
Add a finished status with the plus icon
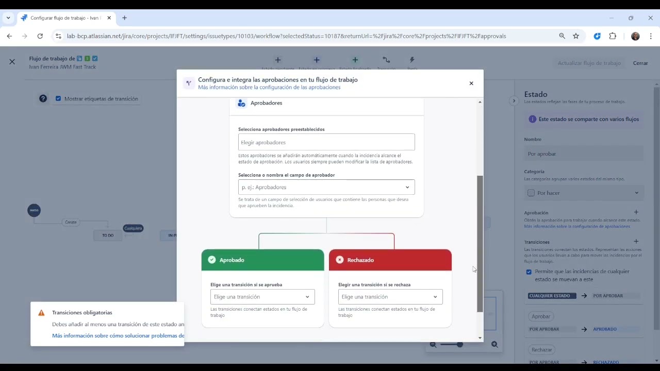tap(355, 60)
